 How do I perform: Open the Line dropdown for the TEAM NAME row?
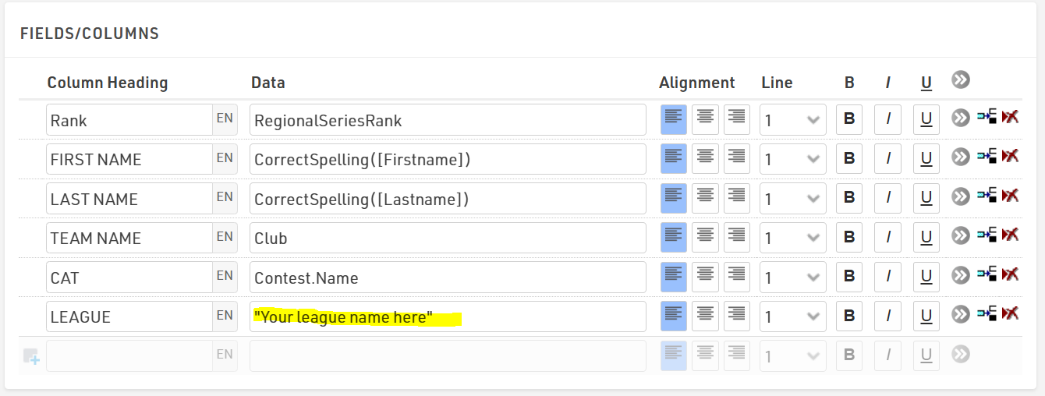coord(792,238)
